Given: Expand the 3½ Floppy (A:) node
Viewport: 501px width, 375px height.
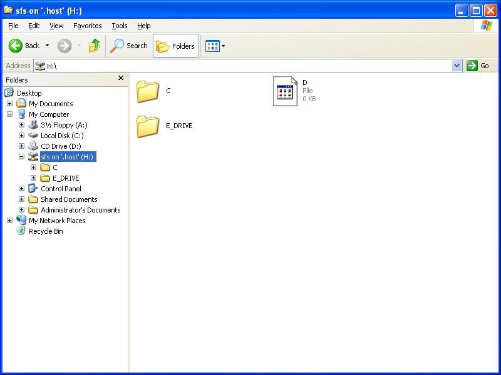Looking at the screenshot, I should pos(21,124).
